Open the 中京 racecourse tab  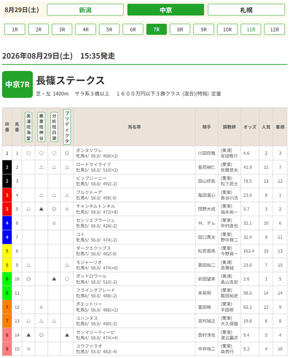point(166,10)
